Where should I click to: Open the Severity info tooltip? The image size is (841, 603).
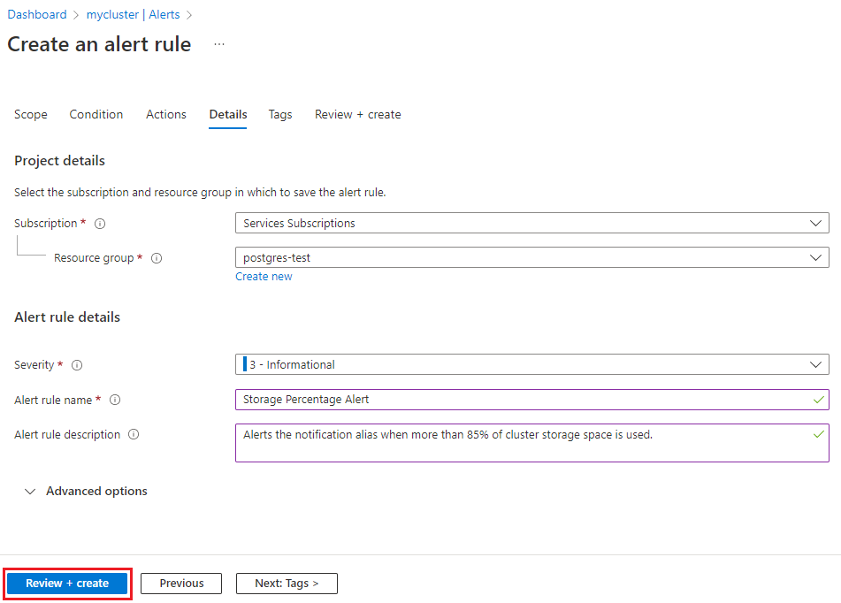tap(77, 365)
